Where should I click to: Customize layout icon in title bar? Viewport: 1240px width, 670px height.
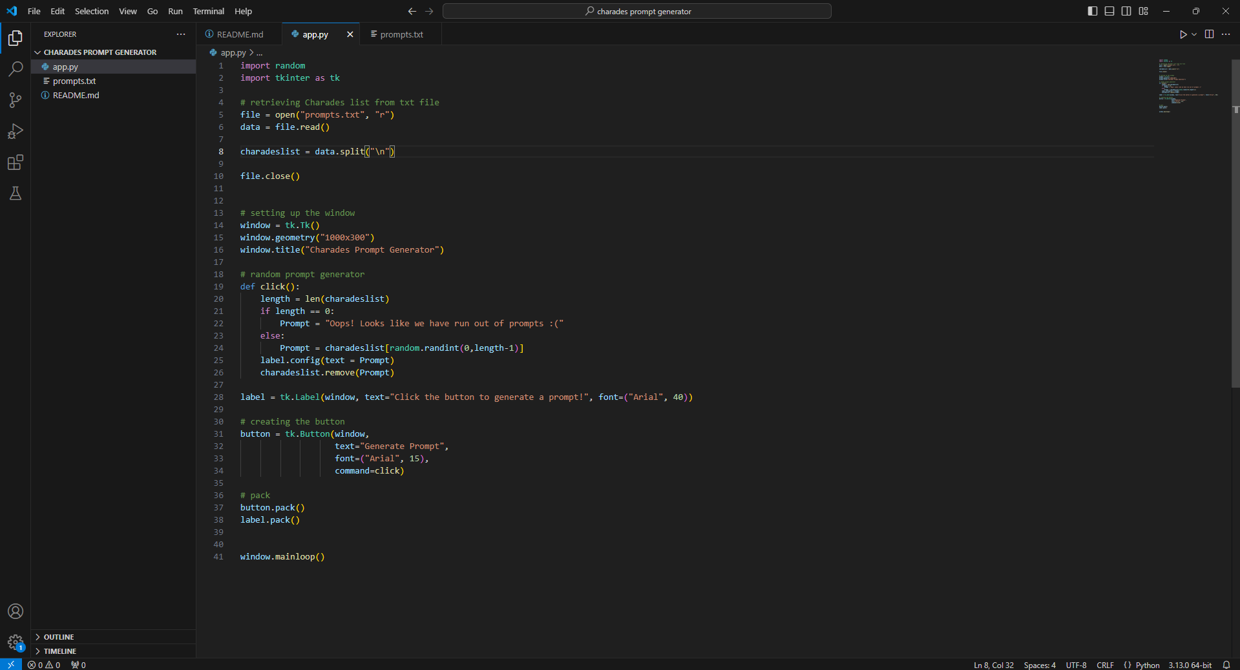pyautogui.click(x=1144, y=11)
